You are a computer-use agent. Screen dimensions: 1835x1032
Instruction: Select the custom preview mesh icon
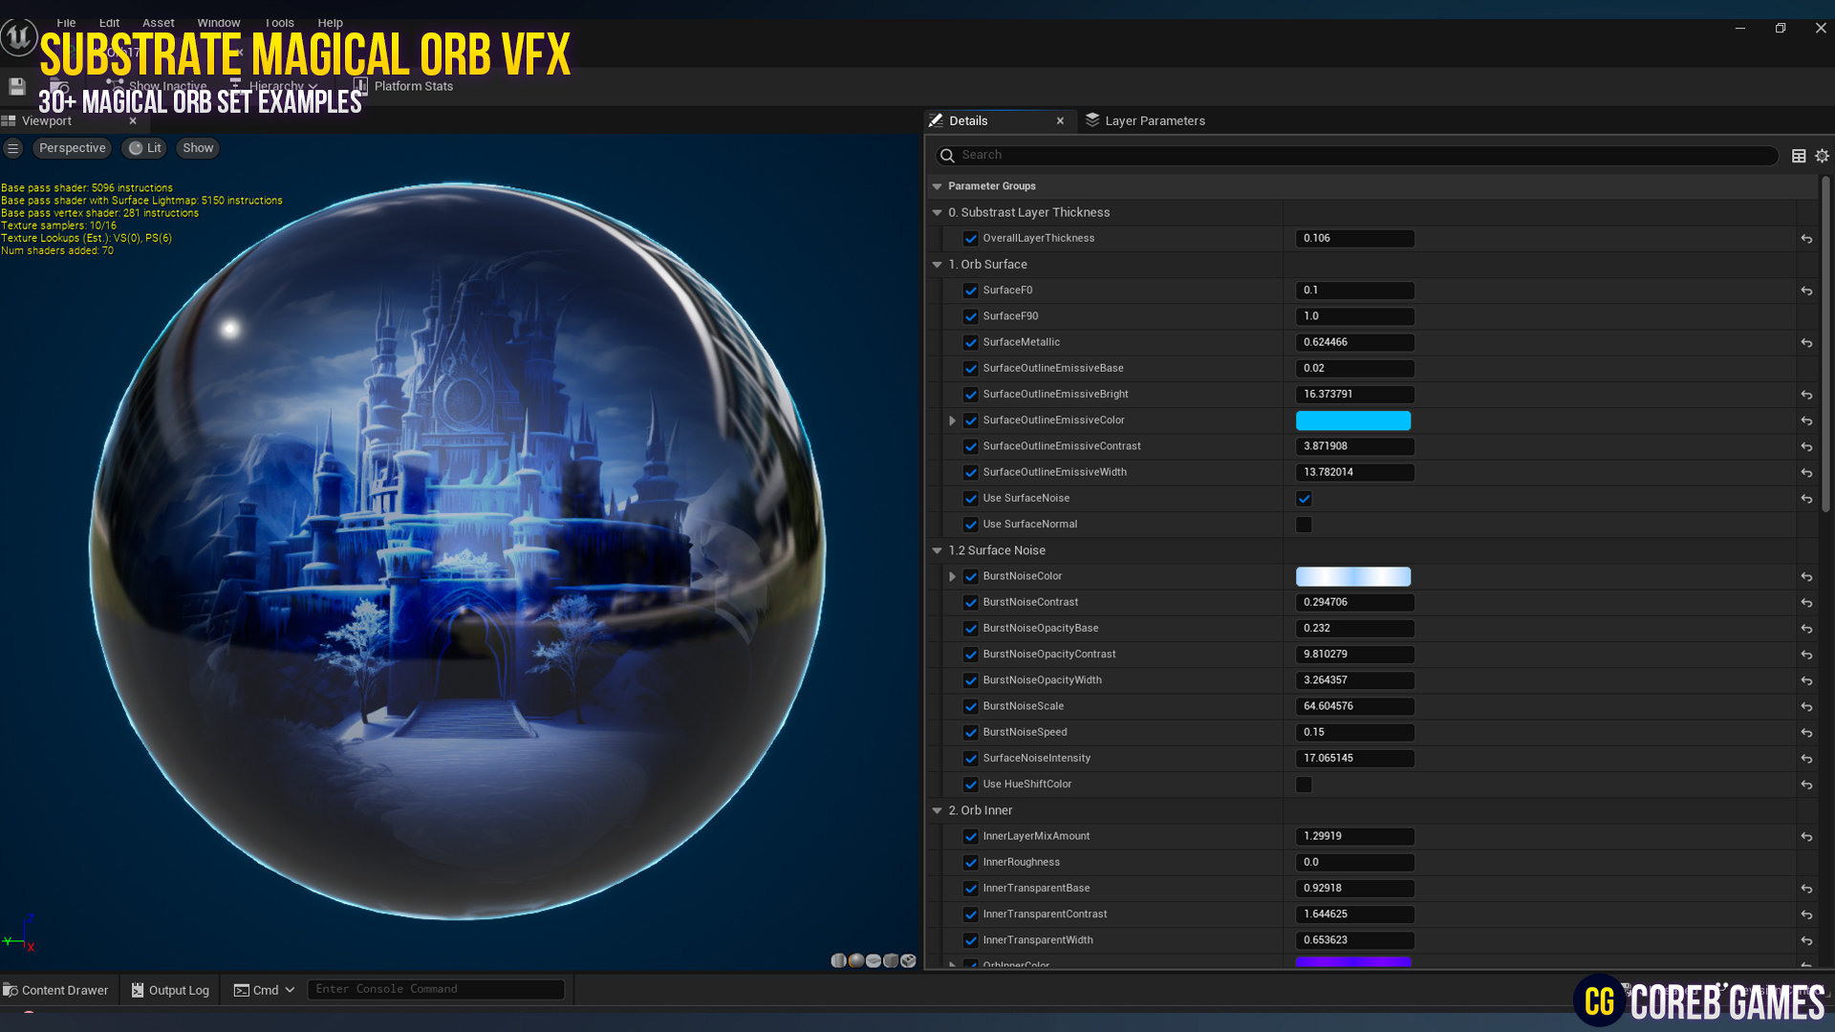click(908, 960)
